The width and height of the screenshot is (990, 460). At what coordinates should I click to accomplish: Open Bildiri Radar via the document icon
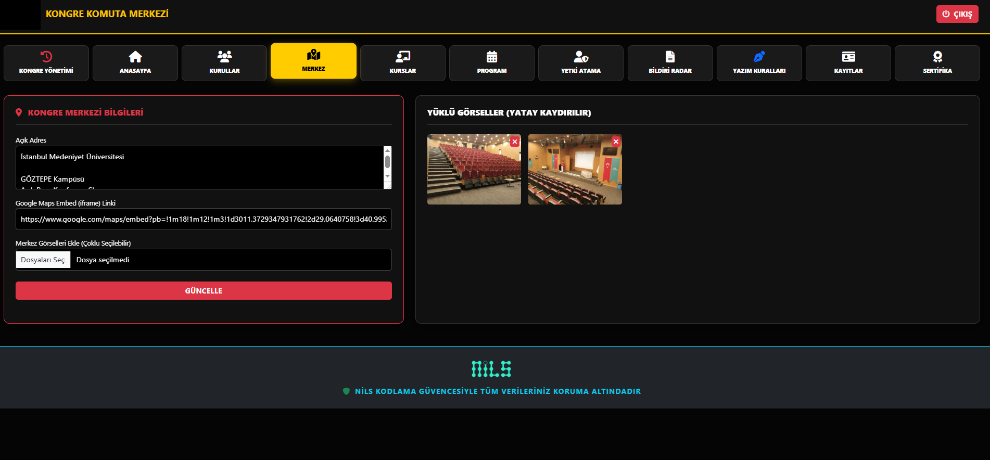[670, 57]
